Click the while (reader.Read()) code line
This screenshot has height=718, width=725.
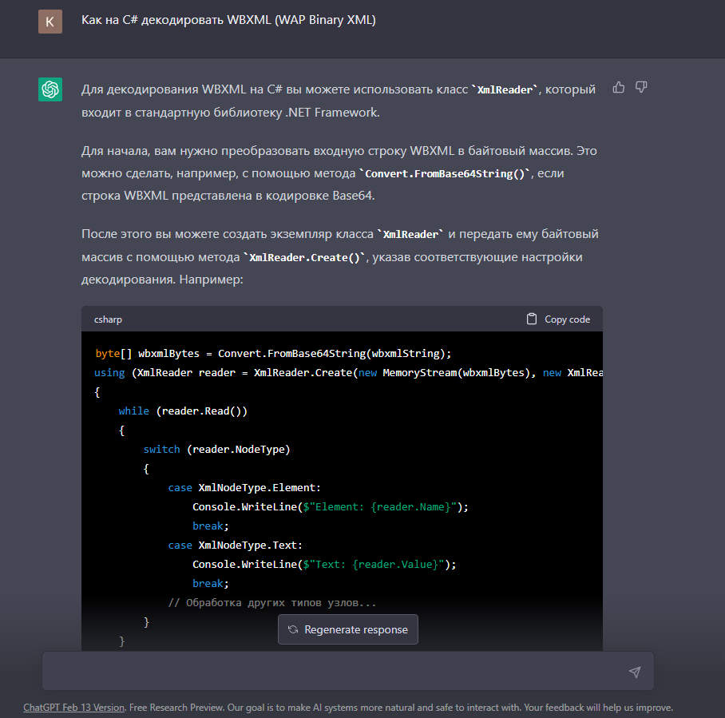(184, 411)
